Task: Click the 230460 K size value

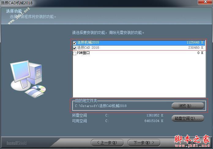Action: [196, 48]
